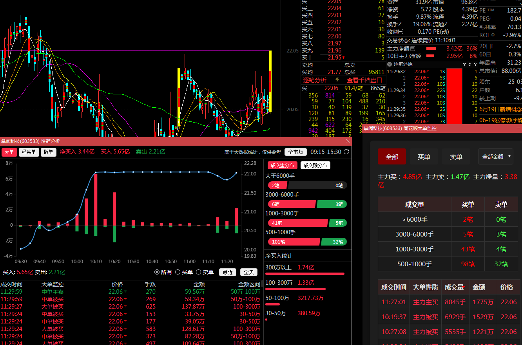522x345 pixels.
Task: Click the 1000-3000手 red 41笔 bar
Action: pos(297,223)
